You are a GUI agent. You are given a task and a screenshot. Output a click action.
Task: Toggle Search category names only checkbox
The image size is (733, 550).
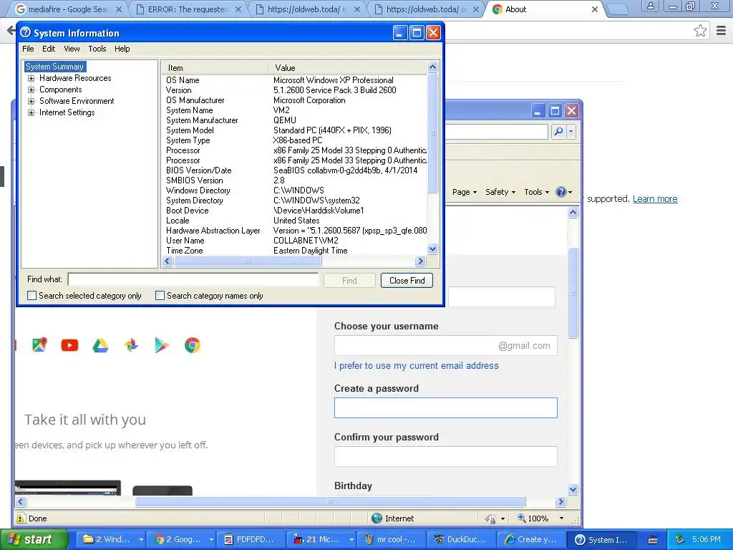pyautogui.click(x=160, y=296)
